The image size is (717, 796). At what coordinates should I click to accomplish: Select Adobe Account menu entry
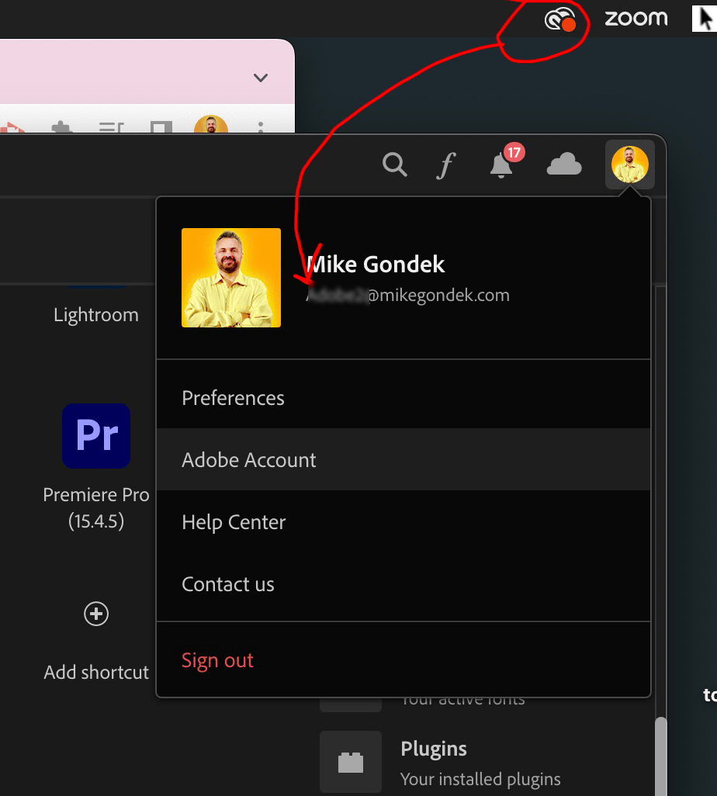point(248,459)
